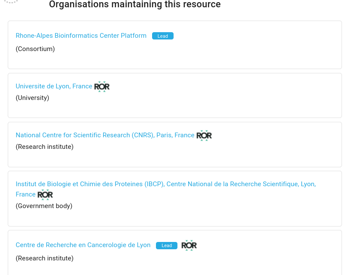
Task: Click the Organisations maintaining this resource heading
Action: pyautogui.click(x=135, y=4)
